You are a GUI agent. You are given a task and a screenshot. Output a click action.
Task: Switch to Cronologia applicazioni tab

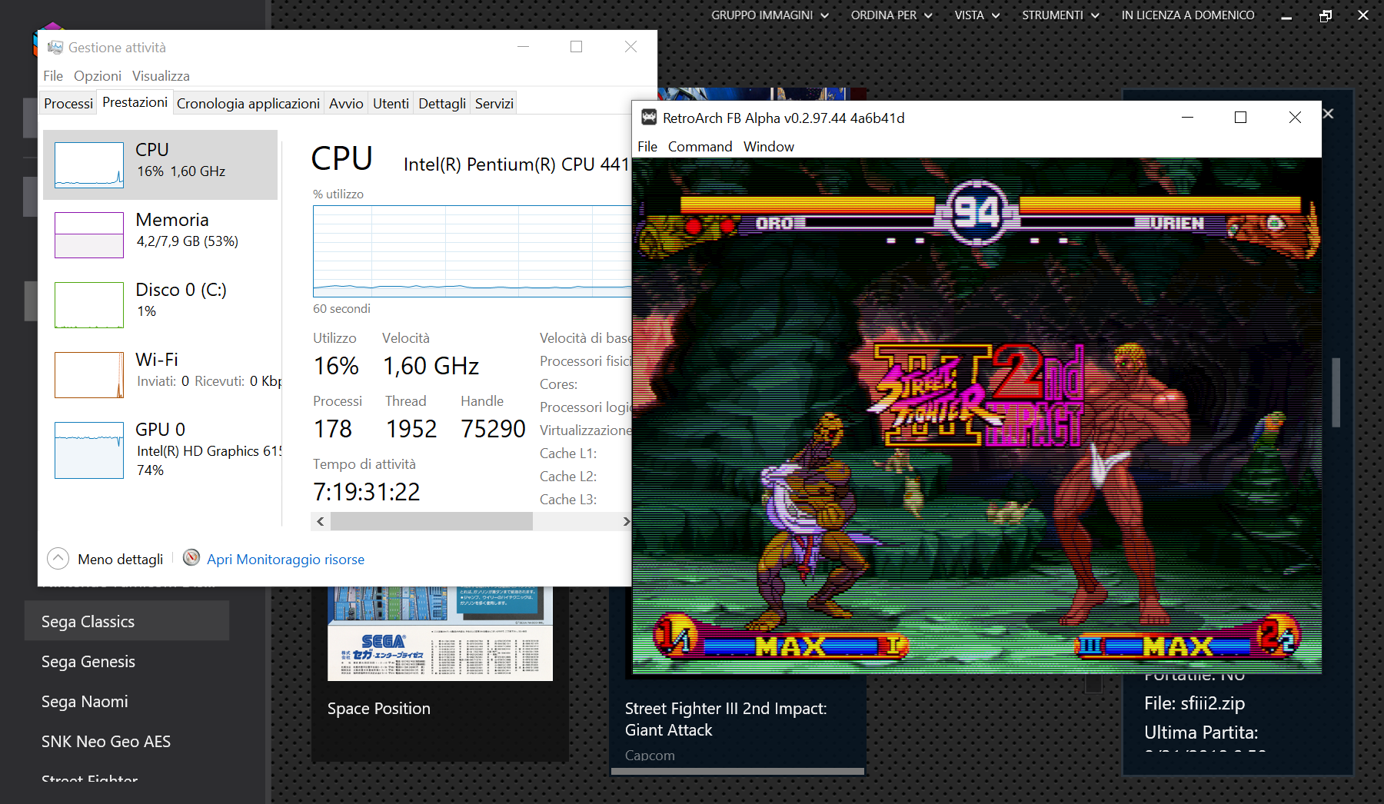tap(248, 103)
